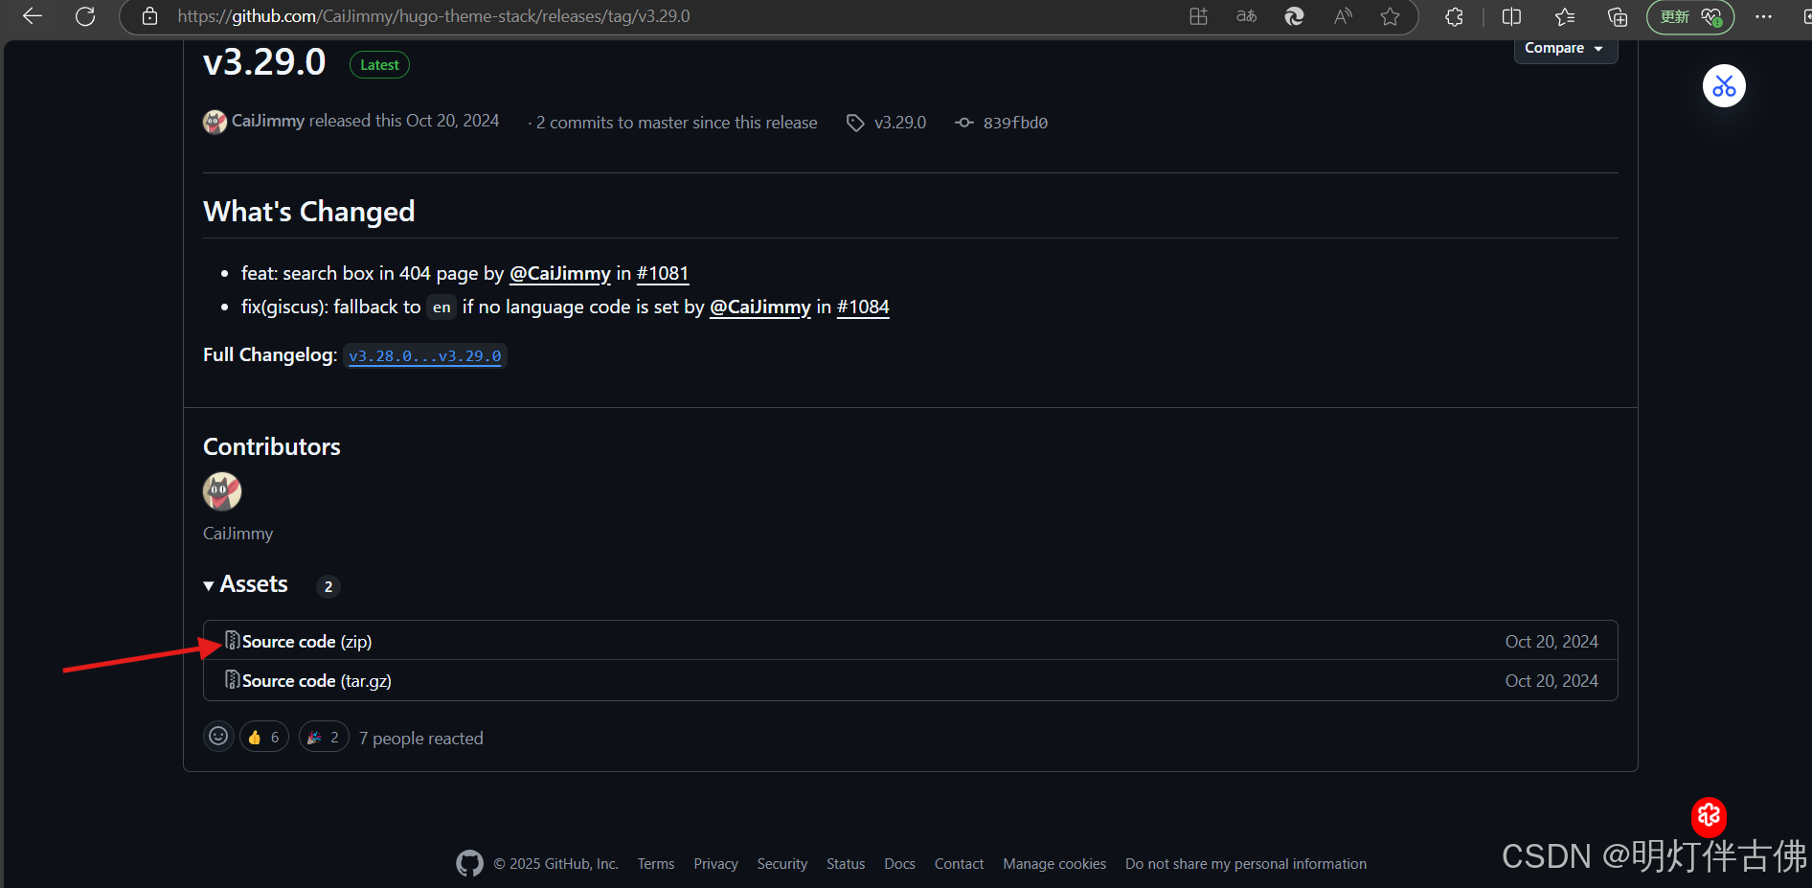Click the zip file icon for Source code (zip)
The image size is (1812, 888).
click(232, 640)
